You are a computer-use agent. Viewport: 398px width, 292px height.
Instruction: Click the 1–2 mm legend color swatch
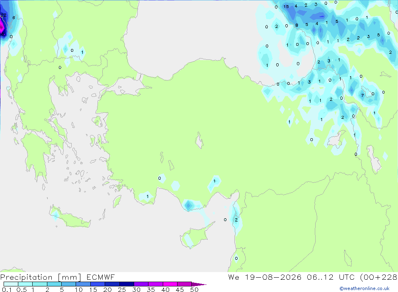[x=40, y=284]
